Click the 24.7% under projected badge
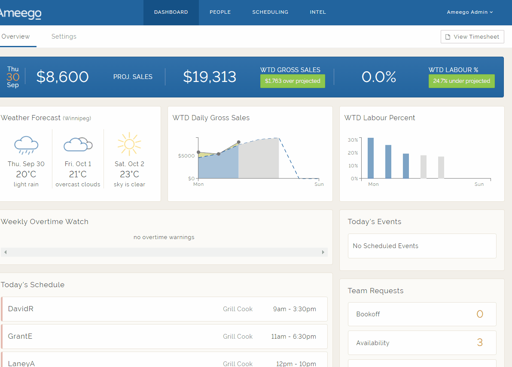The image size is (512, 367). tap(461, 81)
